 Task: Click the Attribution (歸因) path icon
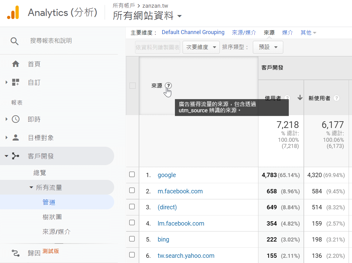coord(15,253)
